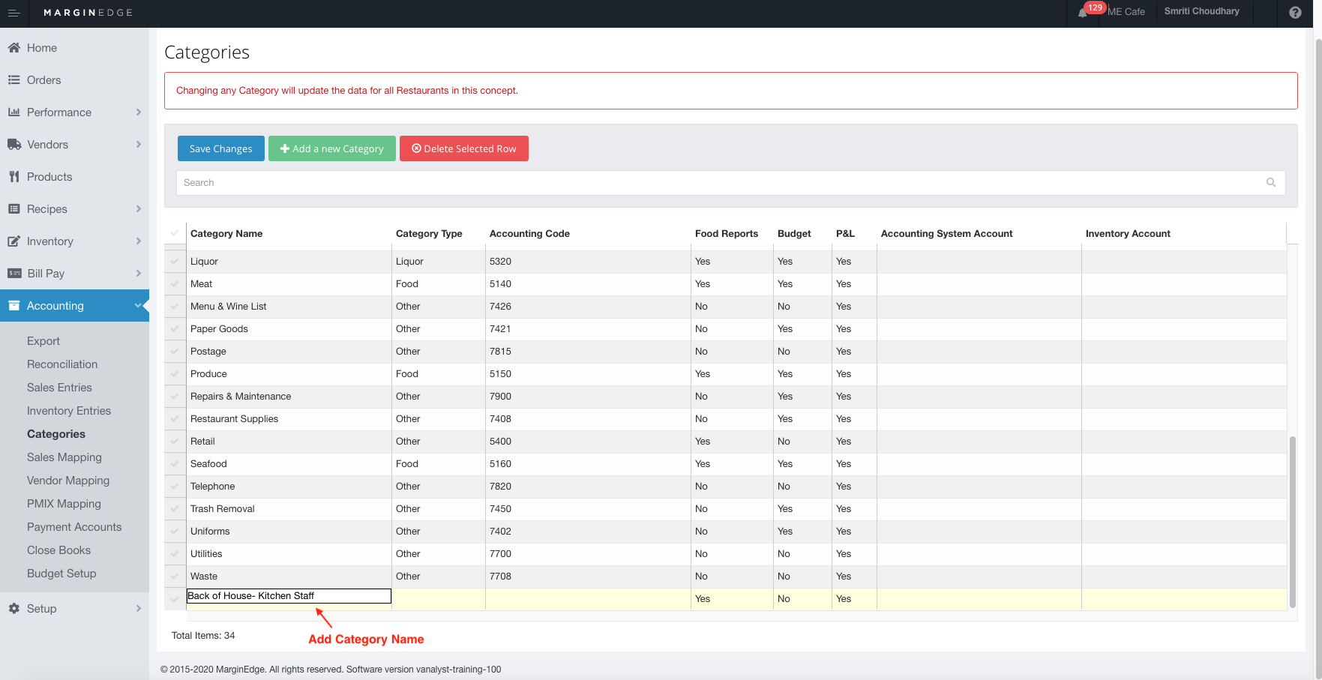Expand the Recipes submenu chevron

(x=139, y=209)
